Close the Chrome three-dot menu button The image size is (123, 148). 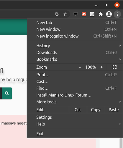[x=117, y=14]
